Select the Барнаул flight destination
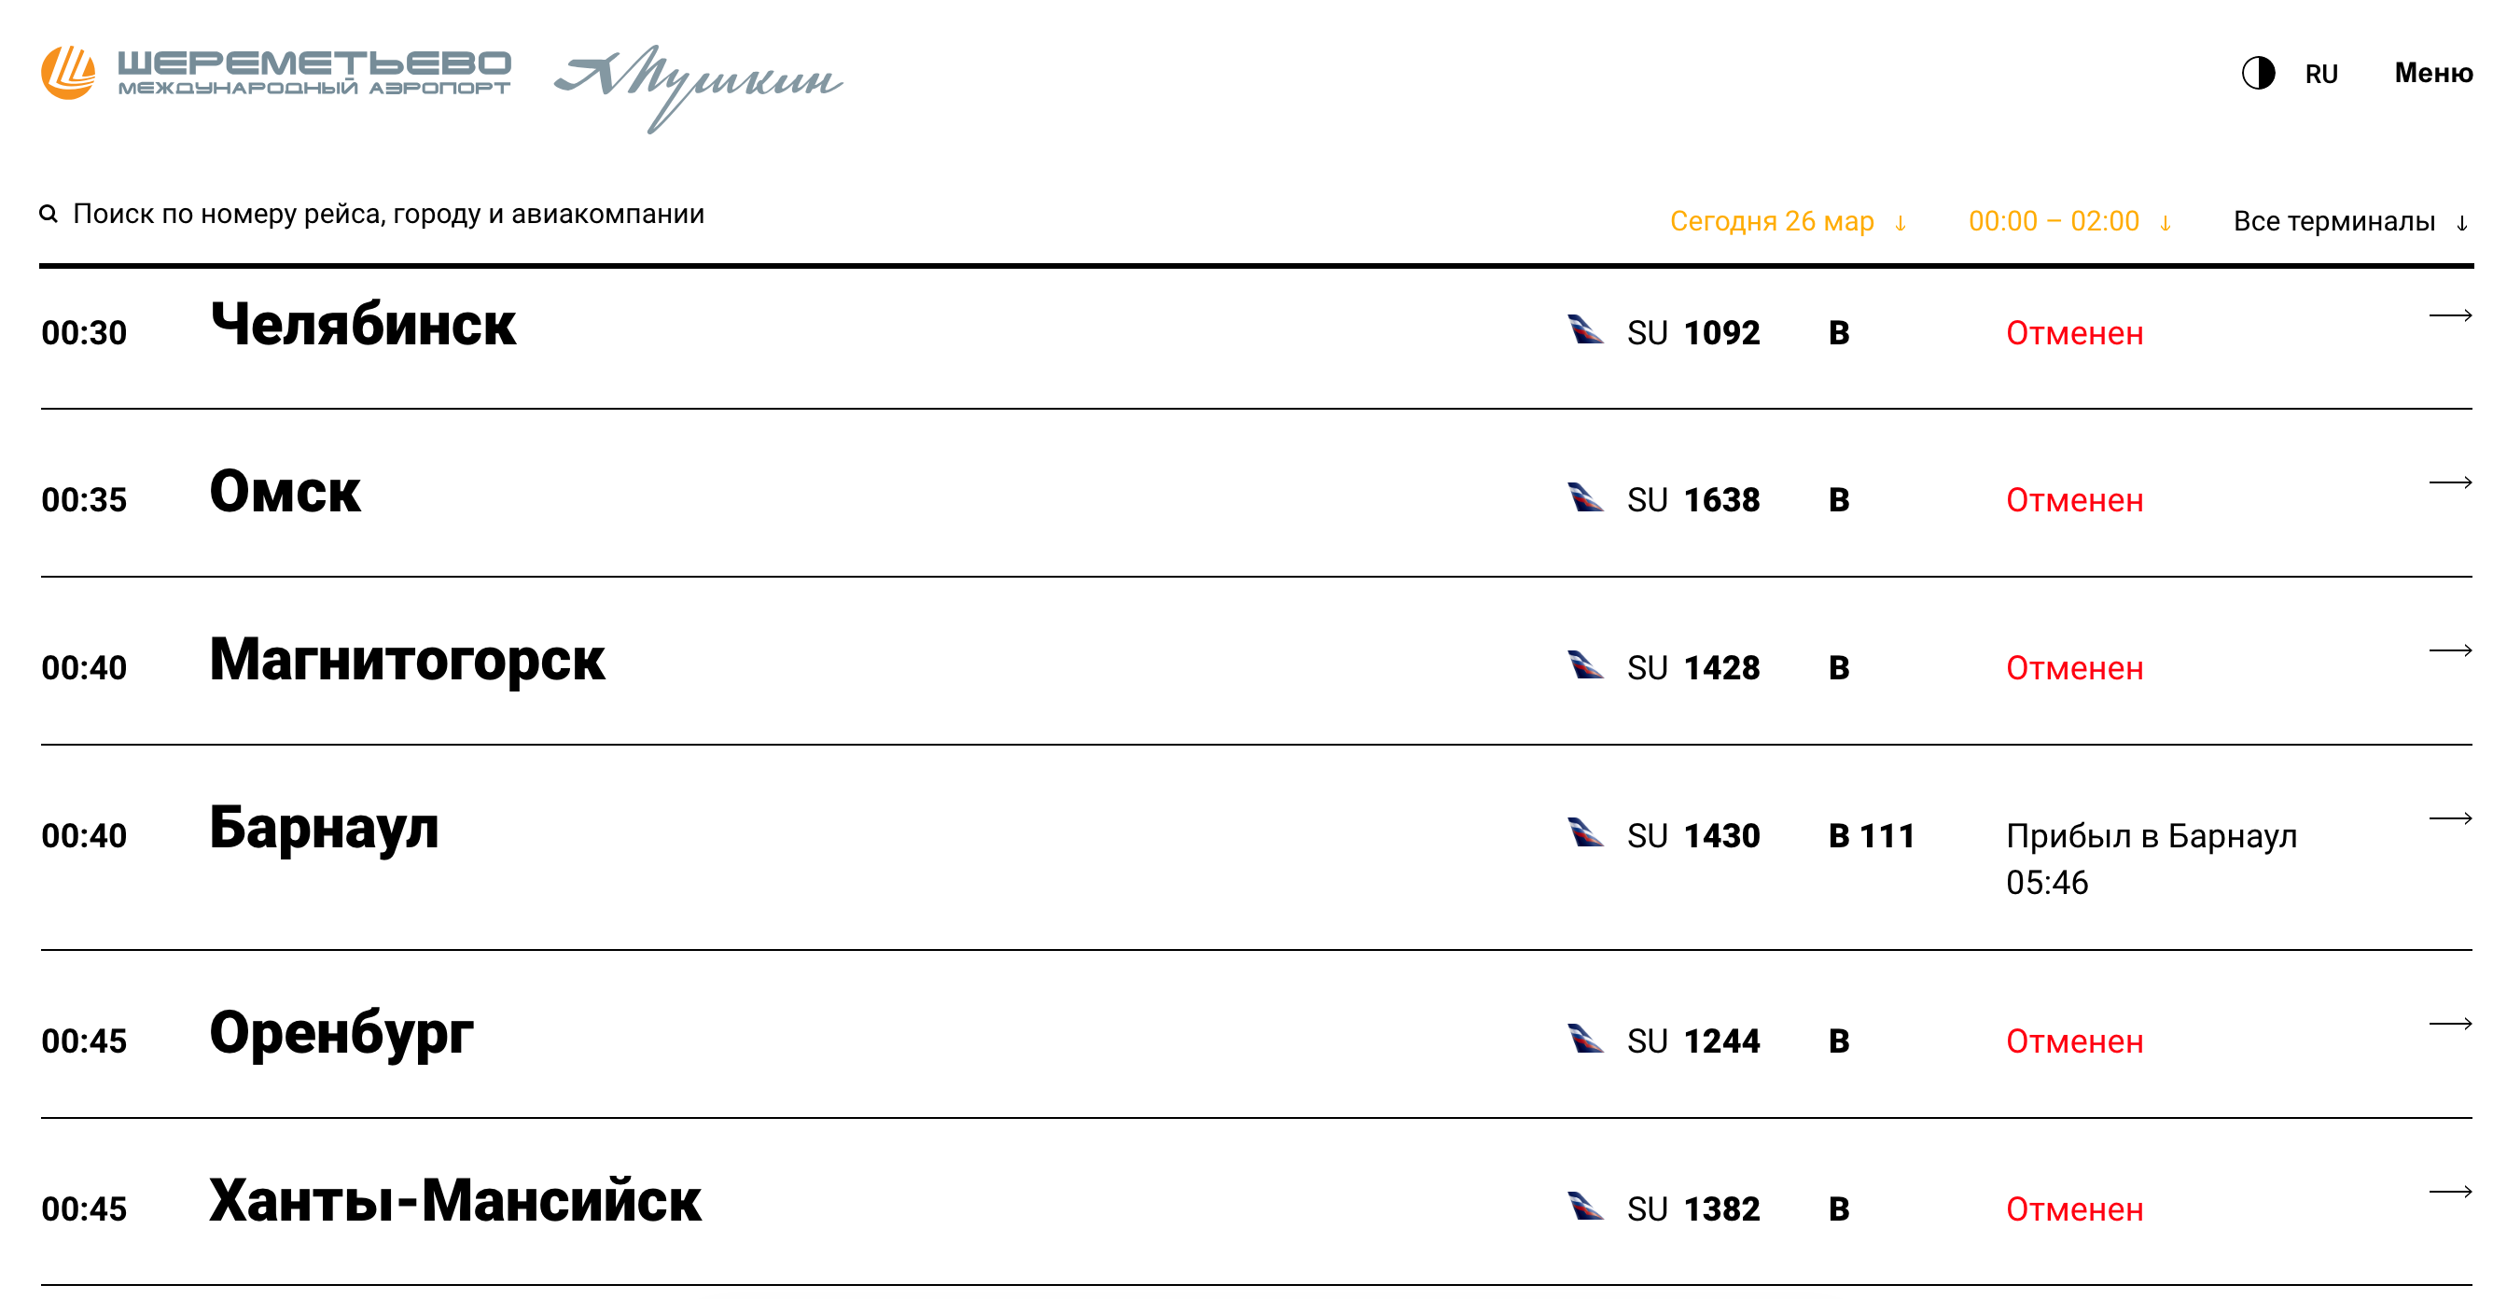Viewport: 2493px width, 1299px height. (x=324, y=829)
